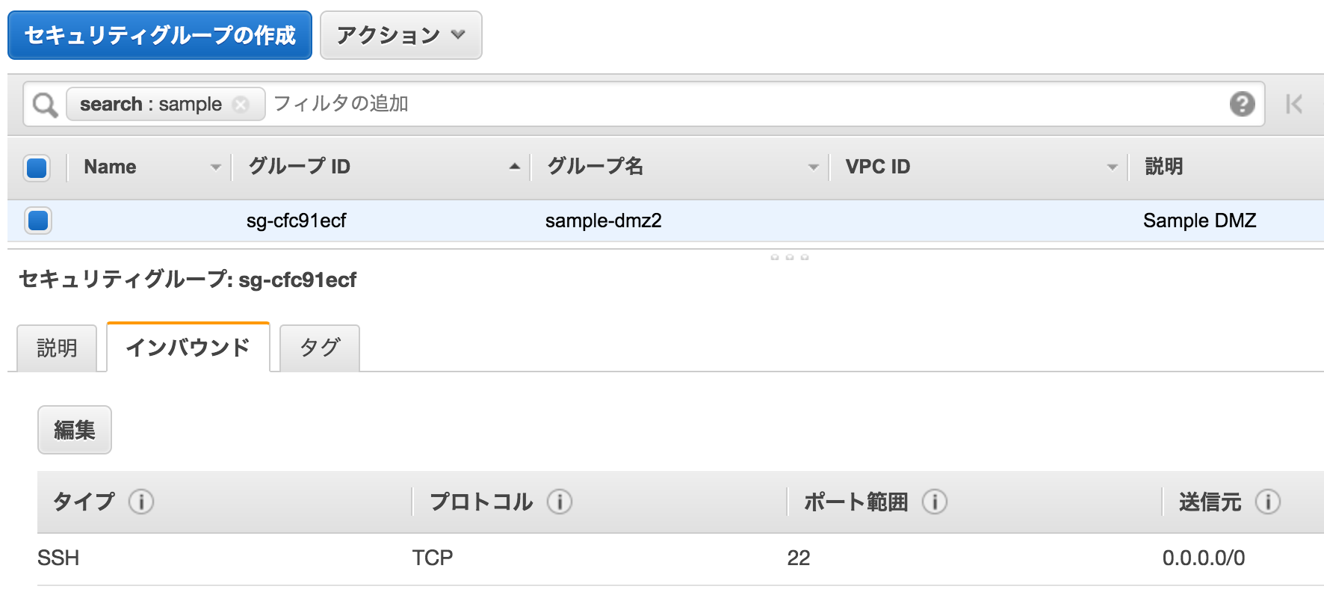Screen dimensions: 1324x604
Task: Expand the VPC ID column dropdown arrow
Action: click(x=1113, y=167)
